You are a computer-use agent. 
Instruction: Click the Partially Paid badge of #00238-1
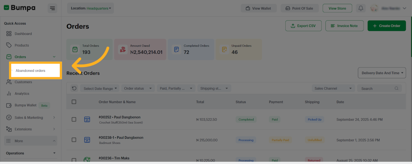pos(280,140)
